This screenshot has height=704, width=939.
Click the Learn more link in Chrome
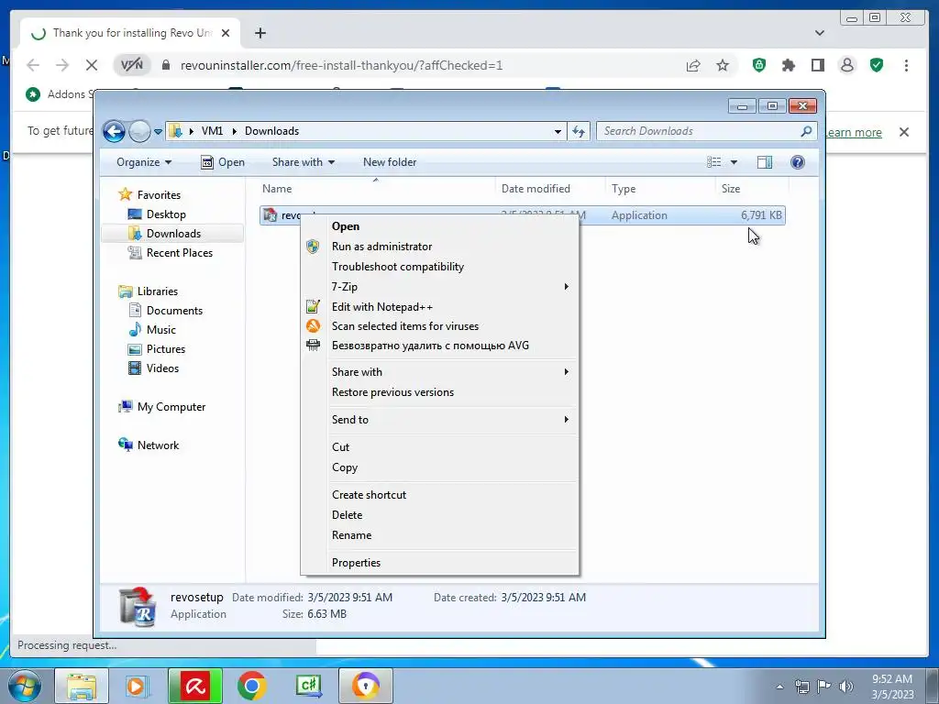point(854,132)
